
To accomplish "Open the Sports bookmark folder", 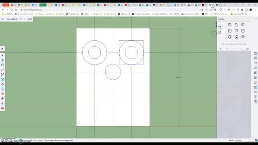I will pos(60,14).
